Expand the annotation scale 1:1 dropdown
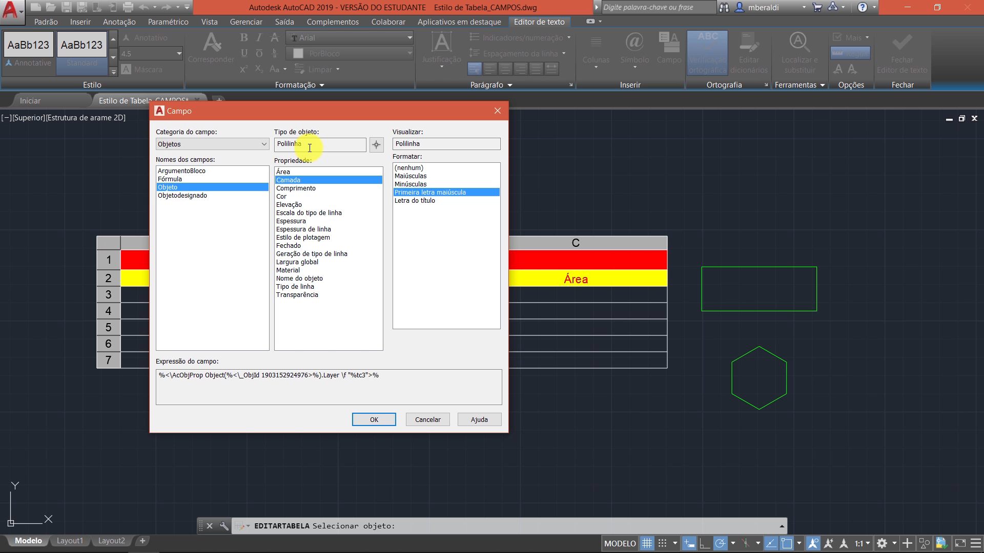 (x=867, y=544)
